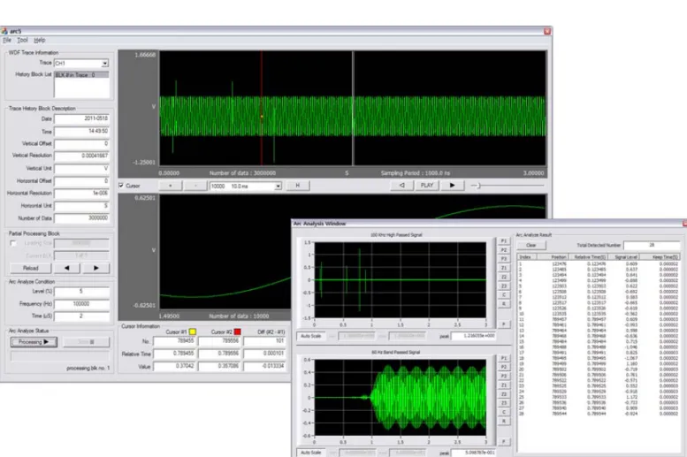Click the playback speed slider handle
687x457 pixels.
pyautogui.click(x=479, y=186)
